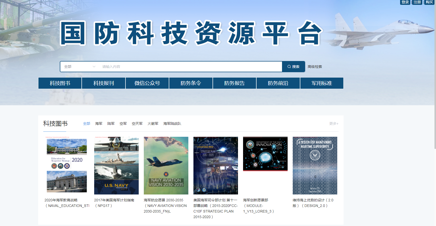Select the 全部 book filter tab
Screen dimensions: 436x226
[x=87, y=124]
